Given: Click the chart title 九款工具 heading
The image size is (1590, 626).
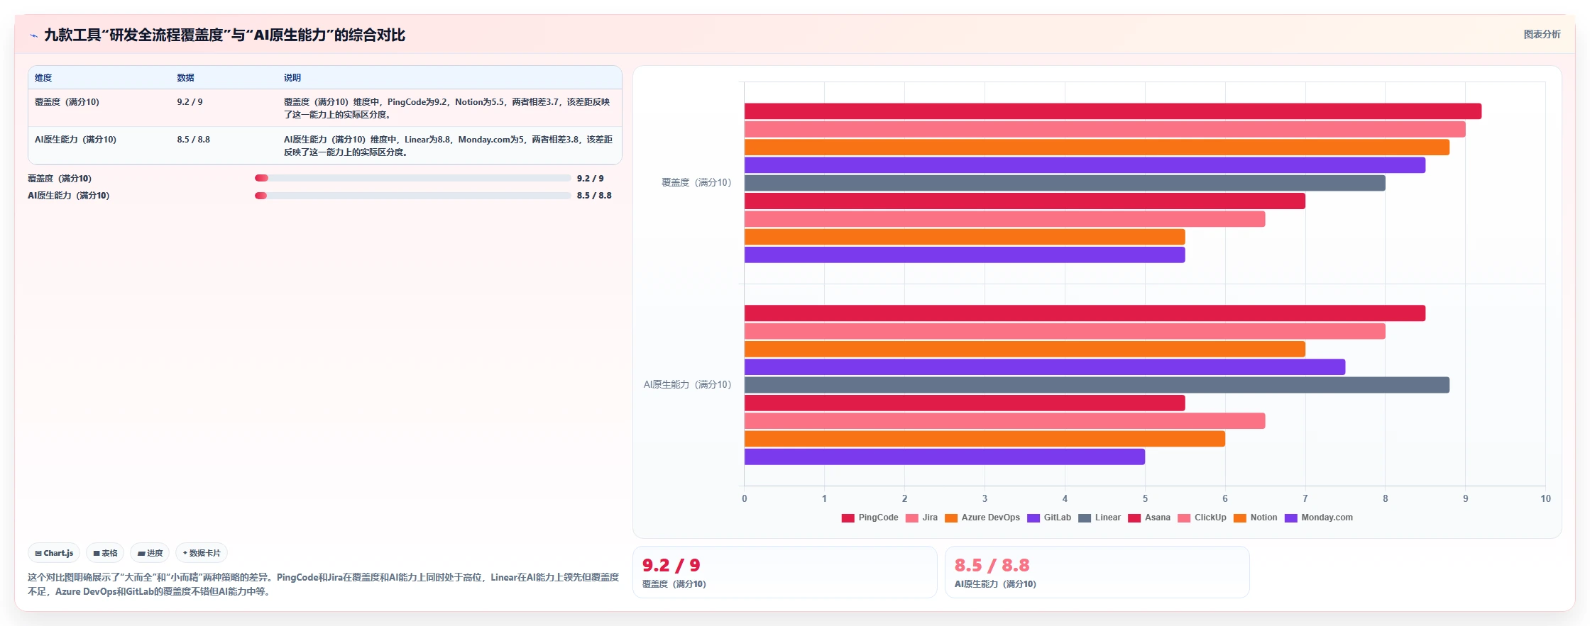Looking at the screenshot, I should pyautogui.click(x=224, y=35).
